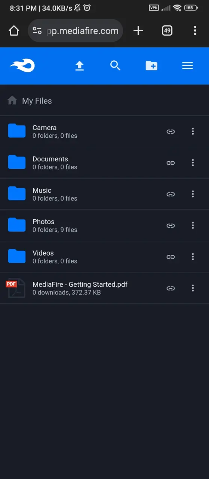Open browser three-dot menu

[195, 31]
